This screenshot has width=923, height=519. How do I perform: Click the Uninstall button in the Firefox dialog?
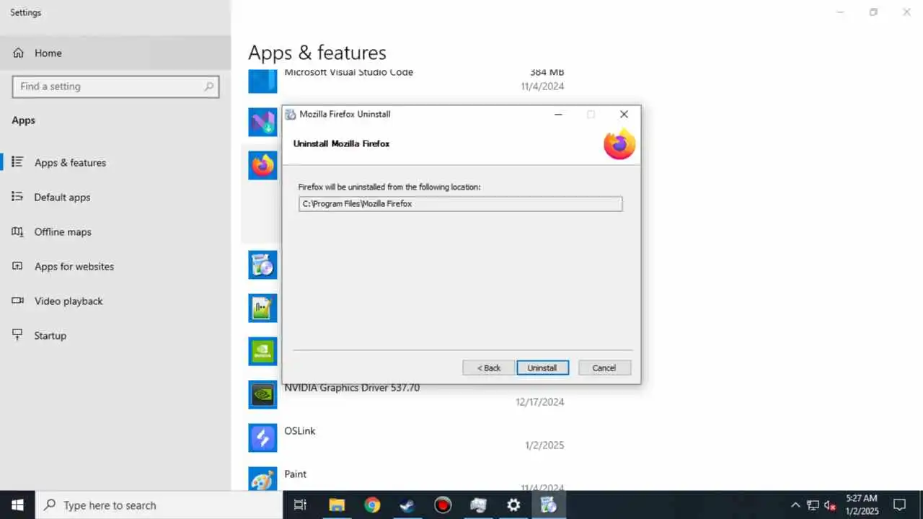(542, 368)
